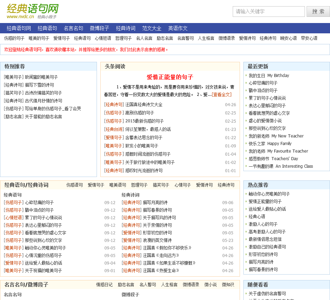Select 哲理句子 in sub-navigation
Image resolution: width=330 pixels, height=300 pixels.
(x=123, y=38)
